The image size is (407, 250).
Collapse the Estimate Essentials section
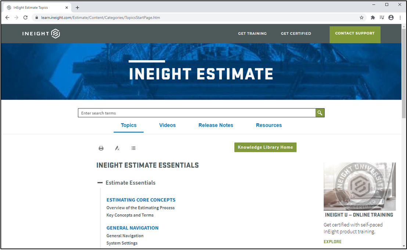[100, 183]
